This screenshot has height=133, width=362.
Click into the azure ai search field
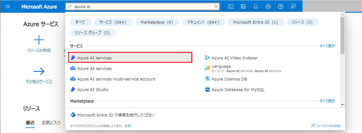143,7
